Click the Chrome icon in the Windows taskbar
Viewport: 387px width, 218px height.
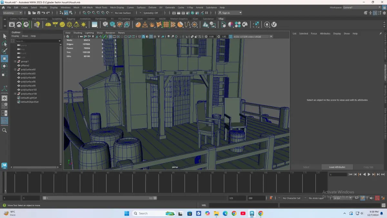pos(234,213)
